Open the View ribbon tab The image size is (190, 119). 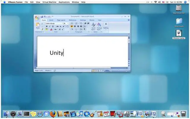pyautogui.click(x=100, y=20)
